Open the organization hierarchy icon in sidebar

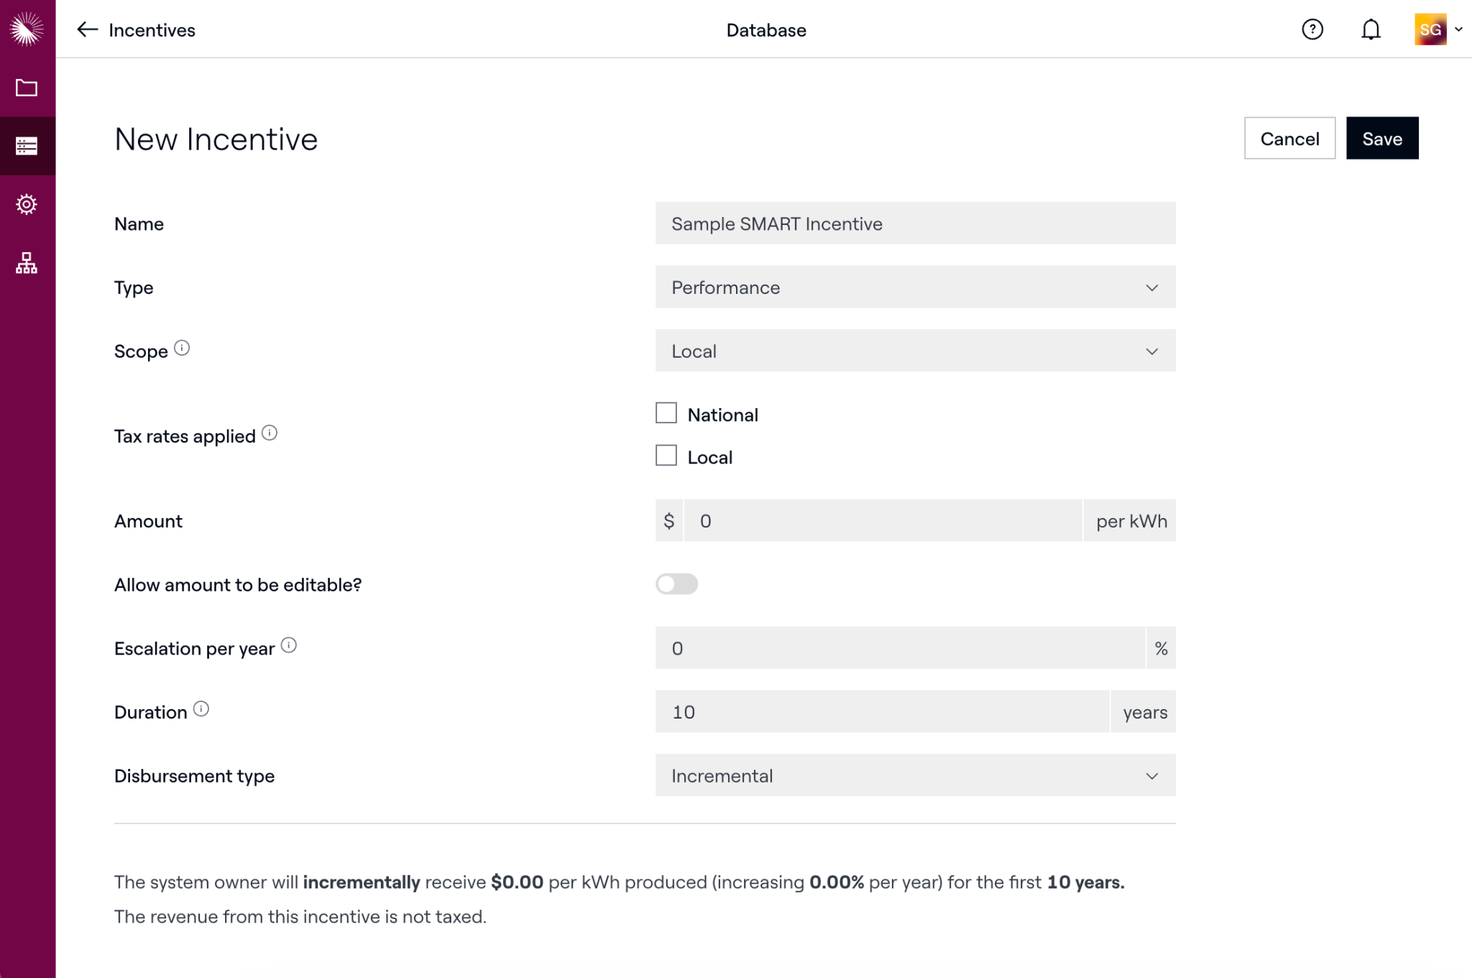(27, 263)
